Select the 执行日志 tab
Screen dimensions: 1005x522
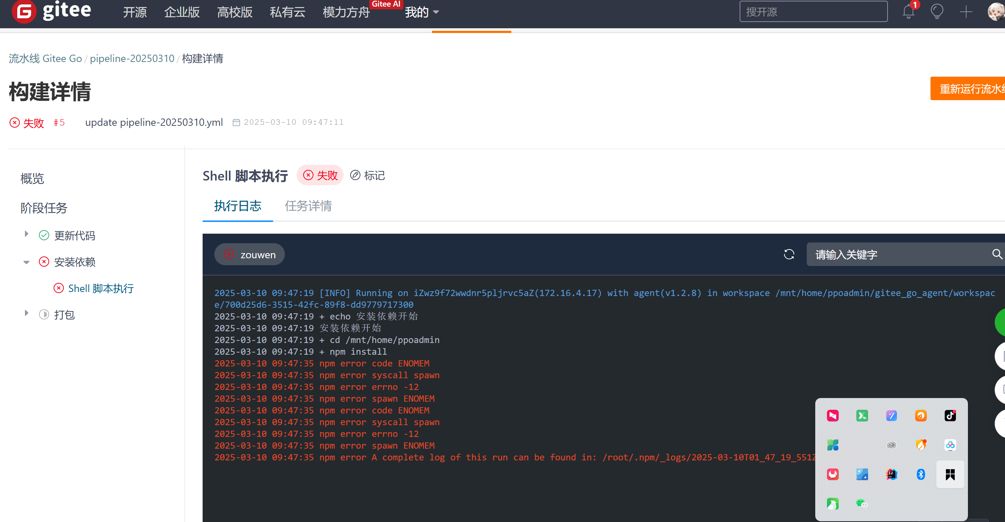(237, 205)
